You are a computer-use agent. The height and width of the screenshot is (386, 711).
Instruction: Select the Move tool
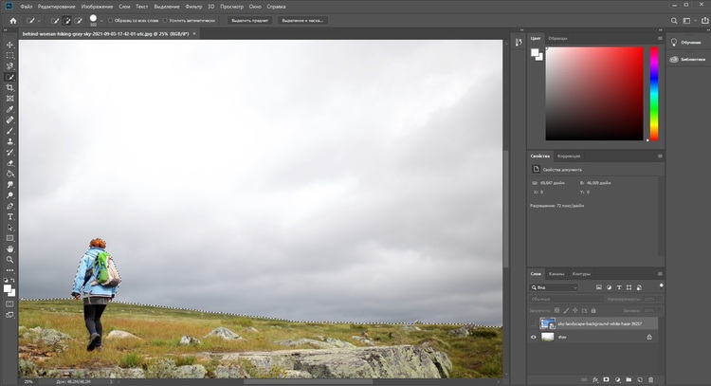10,45
